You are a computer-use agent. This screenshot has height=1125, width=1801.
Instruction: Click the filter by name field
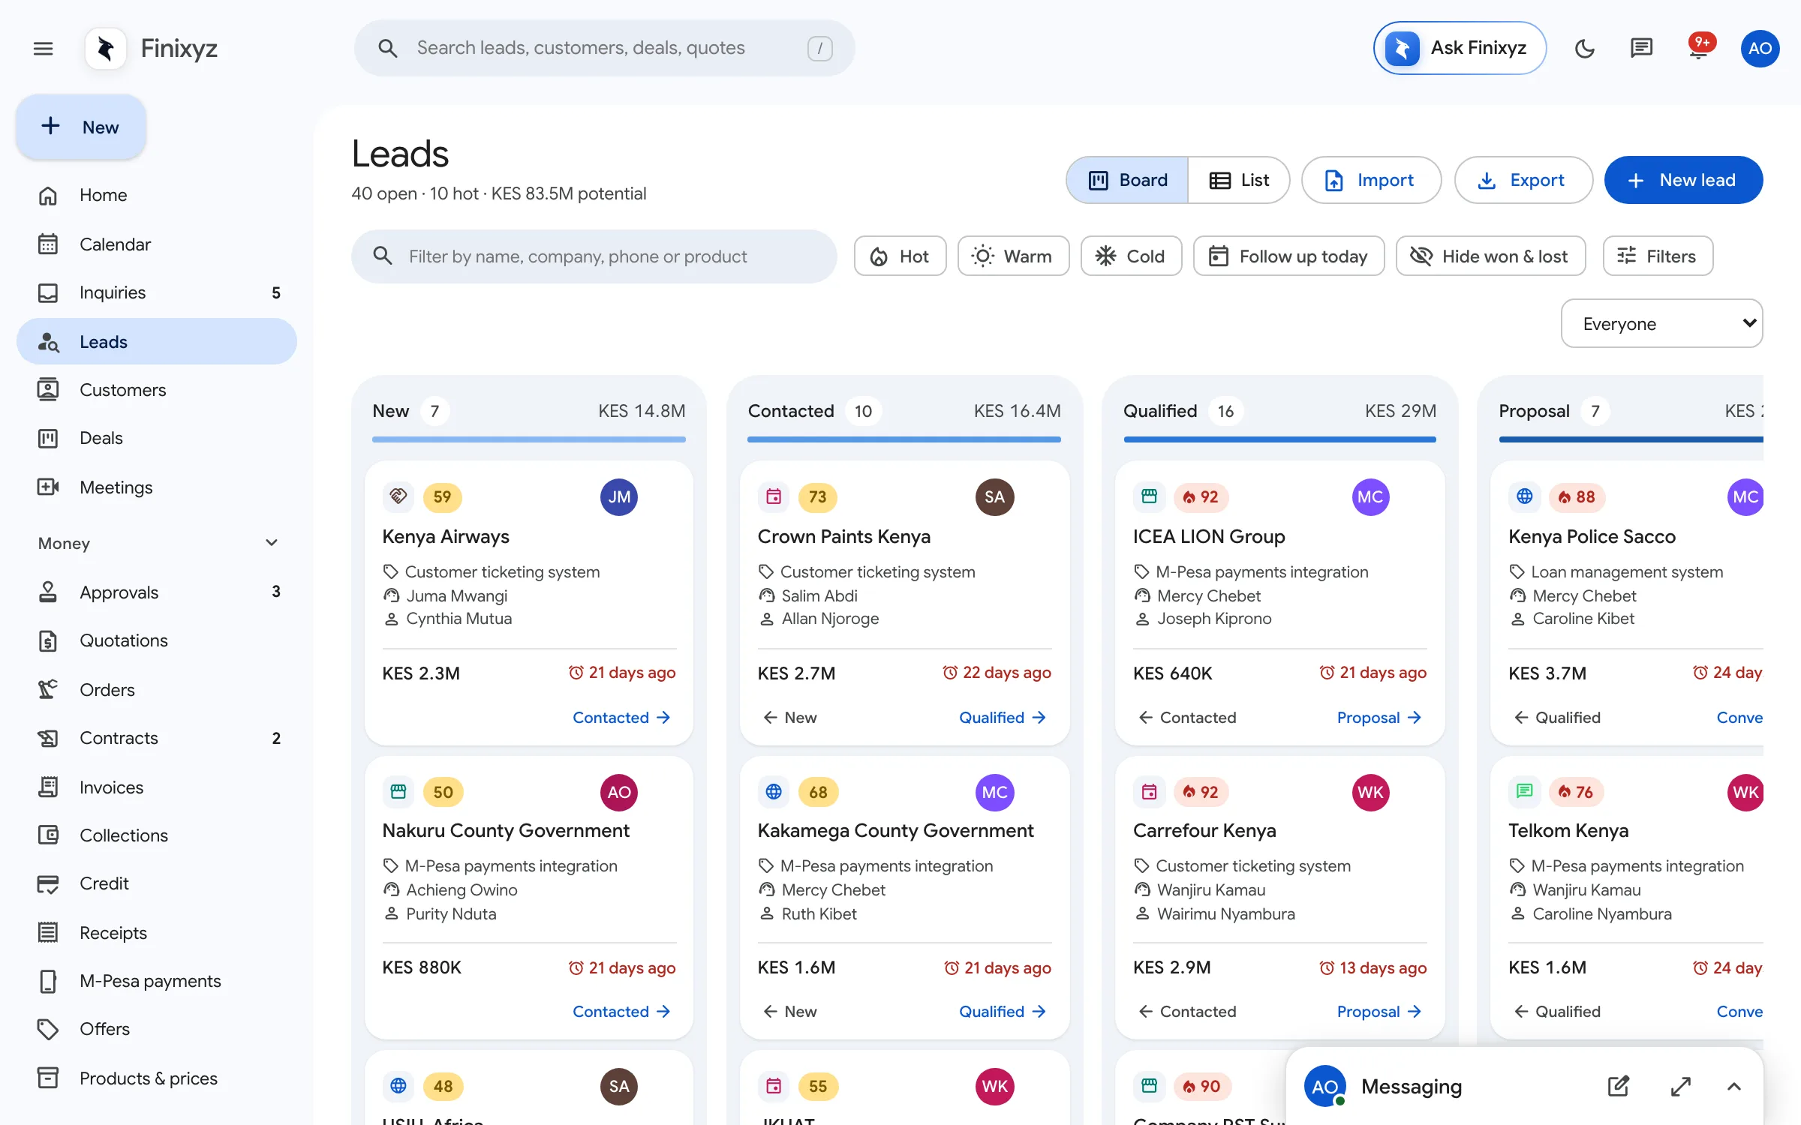pos(594,256)
